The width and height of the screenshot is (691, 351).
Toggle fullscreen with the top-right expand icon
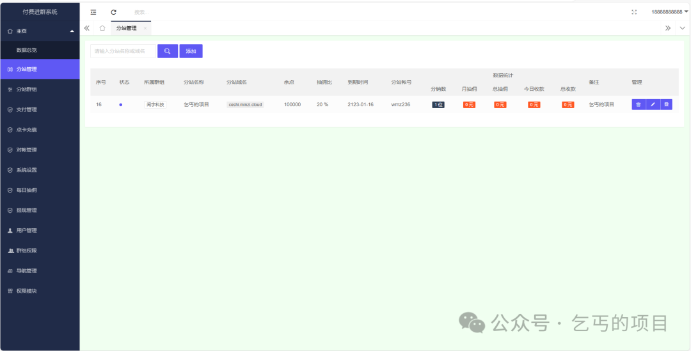[634, 12]
